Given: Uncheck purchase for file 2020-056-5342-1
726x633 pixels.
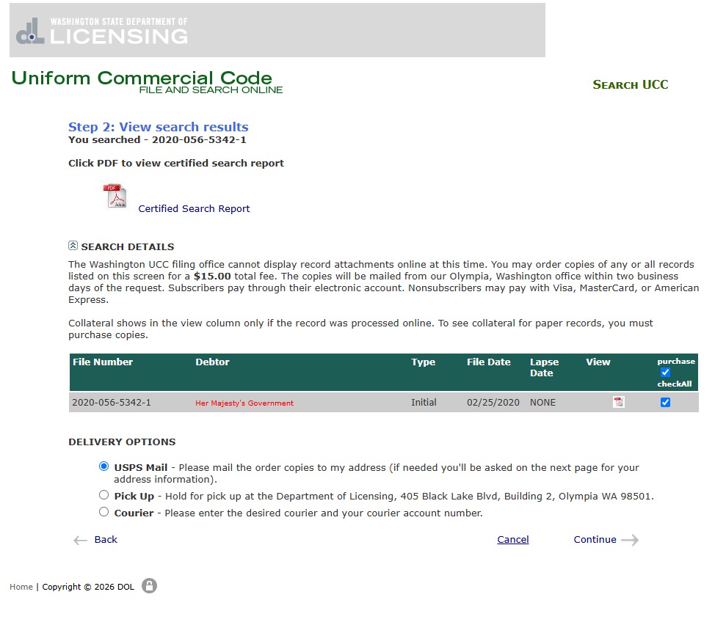Looking at the screenshot, I should (665, 402).
